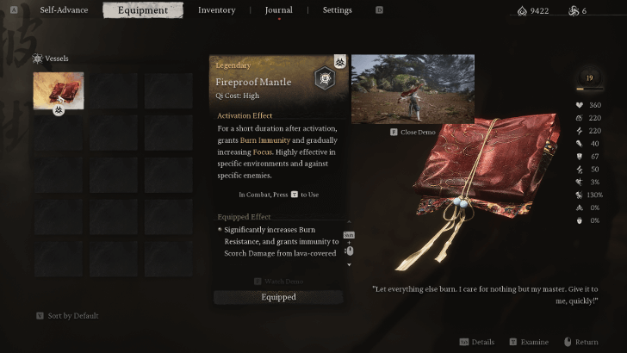Click the shield defense stat icon
The image size is (627, 353).
pyautogui.click(x=579, y=157)
